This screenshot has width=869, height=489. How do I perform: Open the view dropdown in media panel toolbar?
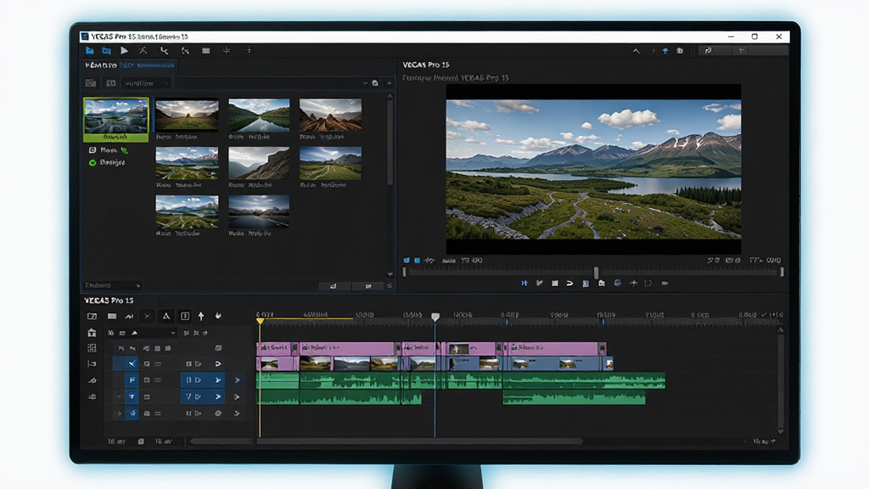tap(146, 83)
